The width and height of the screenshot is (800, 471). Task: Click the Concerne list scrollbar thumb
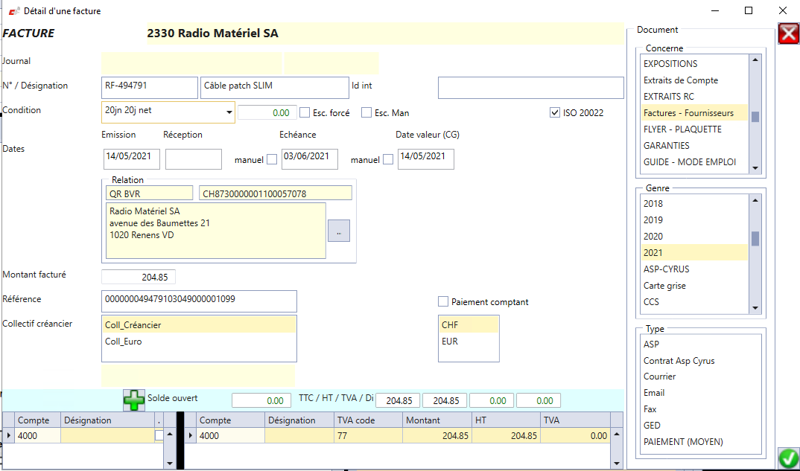755,117
